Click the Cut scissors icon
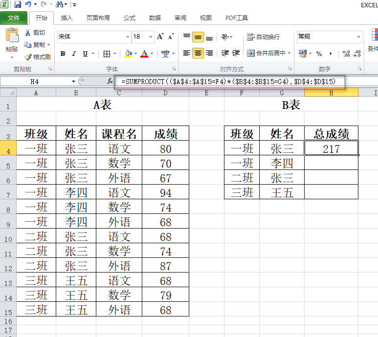378x337 pixels. [28, 33]
